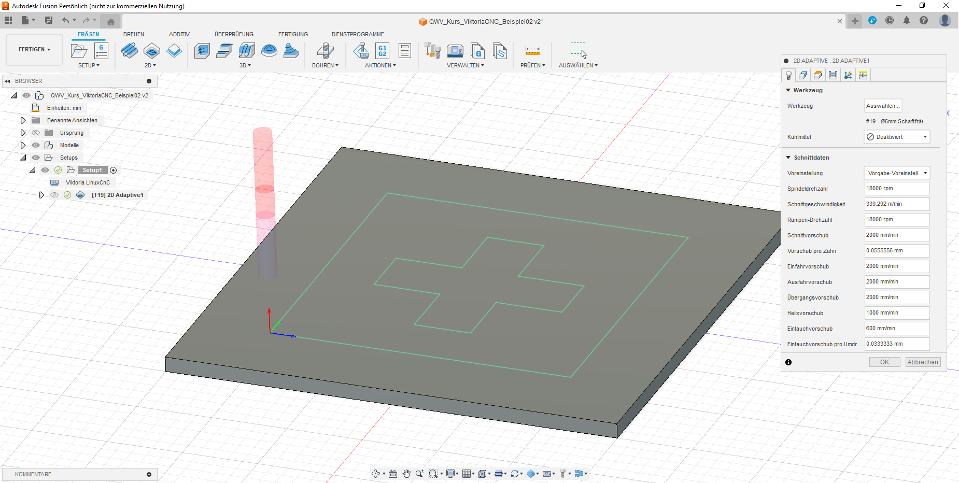Toggle the Setup1 active radio button
The height and width of the screenshot is (483, 959).
(x=114, y=170)
